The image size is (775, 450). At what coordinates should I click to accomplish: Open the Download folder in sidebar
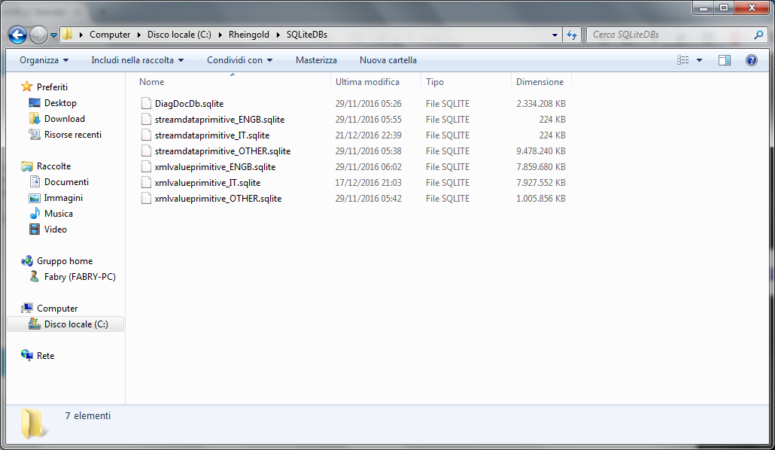[64, 119]
